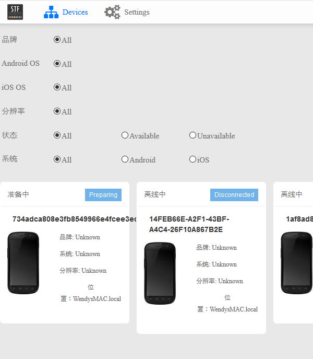Select All for Android OS filter

[57, 63]
